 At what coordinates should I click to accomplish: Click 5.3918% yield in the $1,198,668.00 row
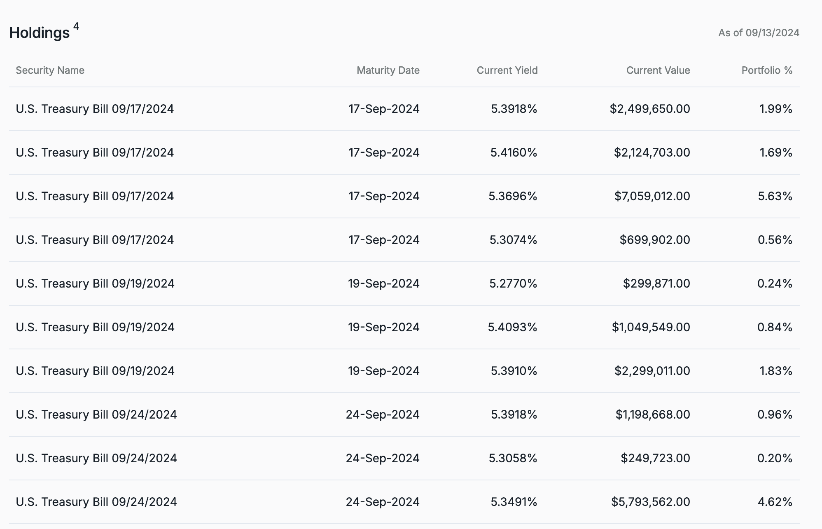pyautogui.click(x=514, y=414)
